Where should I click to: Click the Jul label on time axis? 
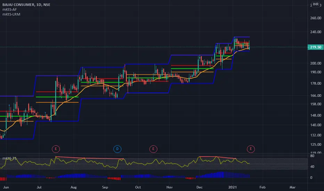[x=39, y=187]
